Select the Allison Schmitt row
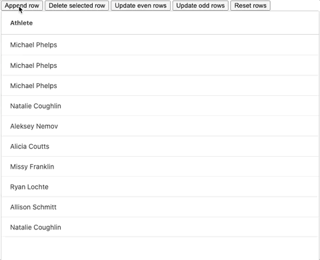Image resolution: width=320 pixels, height=260 pixels. click(x=160, y=207)
